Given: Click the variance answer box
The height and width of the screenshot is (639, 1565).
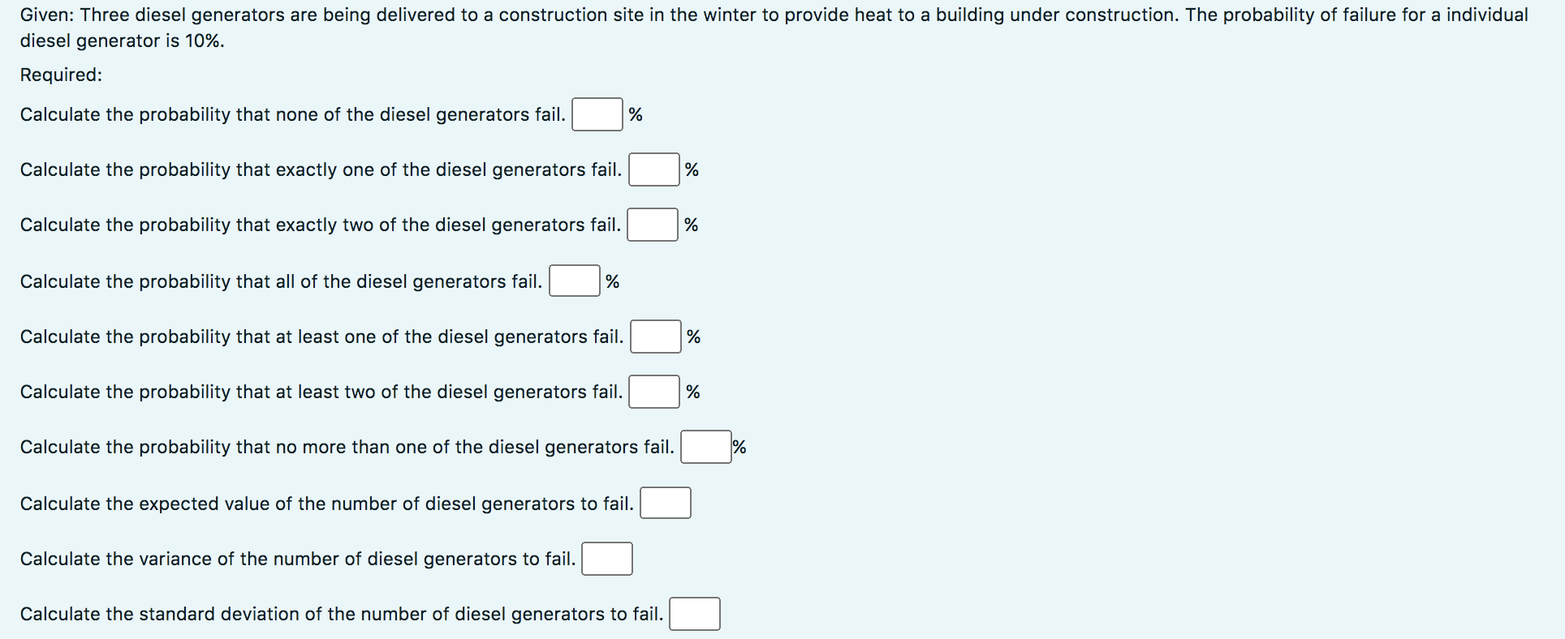Looking at the screenshot, I should coord(607,558).
